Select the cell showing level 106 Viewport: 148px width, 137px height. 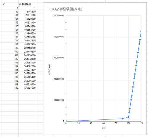[10, 37]
